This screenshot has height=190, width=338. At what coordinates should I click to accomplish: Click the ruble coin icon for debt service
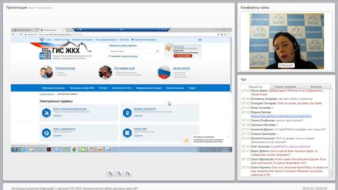(x=46, y=133)
